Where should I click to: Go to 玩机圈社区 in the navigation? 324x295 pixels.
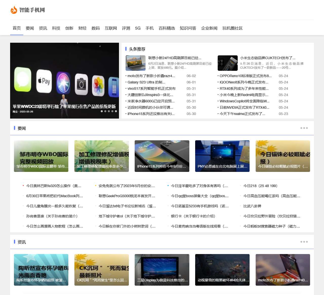pyautogui.click(x=232, y=28)
